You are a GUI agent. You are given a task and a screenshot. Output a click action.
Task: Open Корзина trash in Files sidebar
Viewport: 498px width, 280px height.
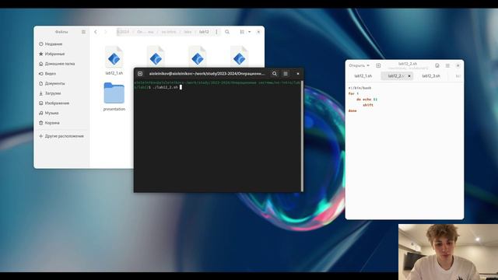pyautogui.click(x=49, y=123)
